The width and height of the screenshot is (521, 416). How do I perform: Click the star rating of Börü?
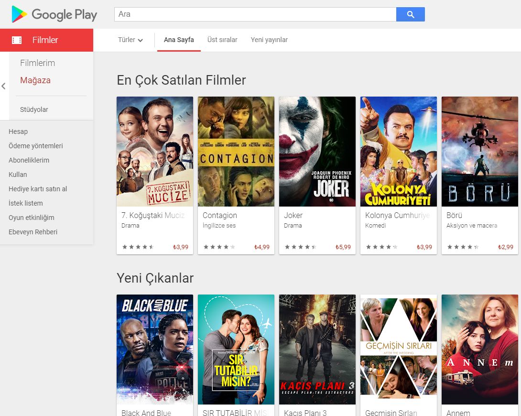tap(463, 247)
